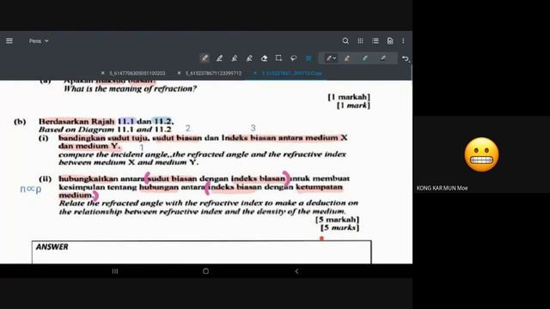This screenshot has height=309, width=550.
Task: Click the blue annotation number 3
Action: (253, 128)
